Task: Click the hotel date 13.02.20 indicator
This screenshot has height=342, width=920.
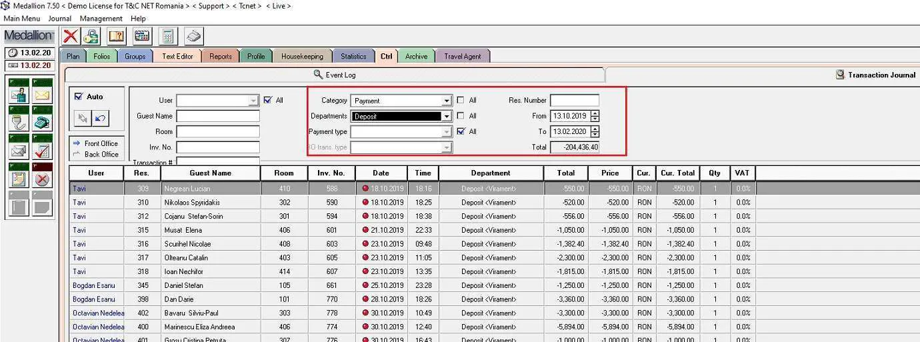Action: [x=29, y=65]
